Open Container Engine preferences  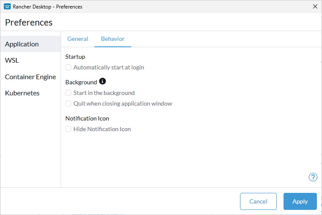(30, 77)
